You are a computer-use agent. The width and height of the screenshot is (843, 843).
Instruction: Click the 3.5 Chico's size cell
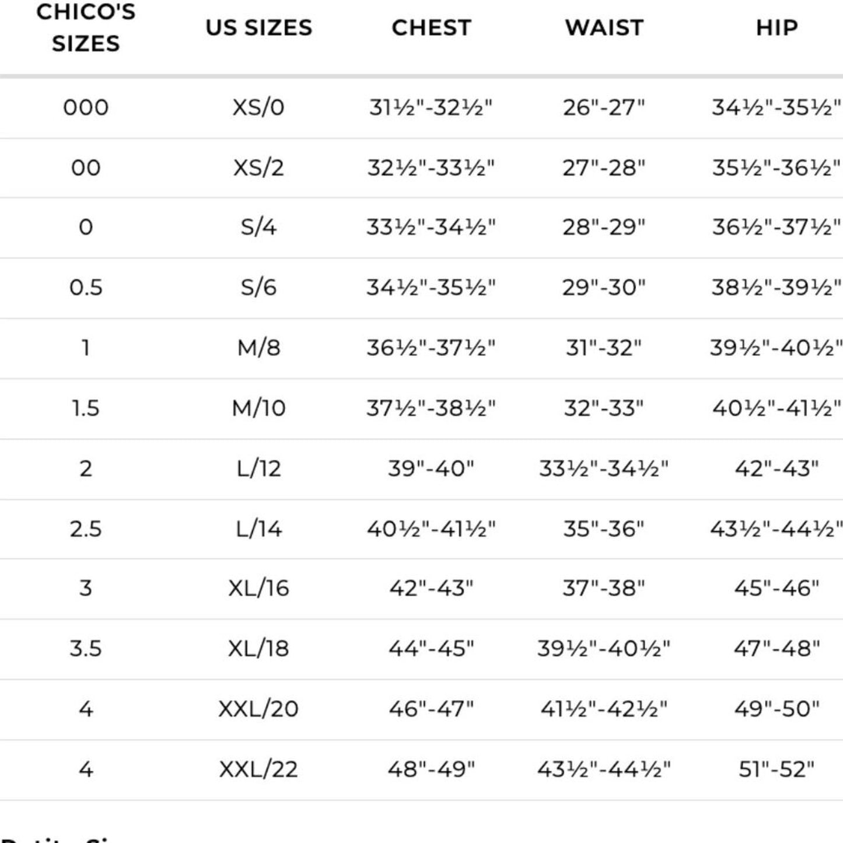86,649
